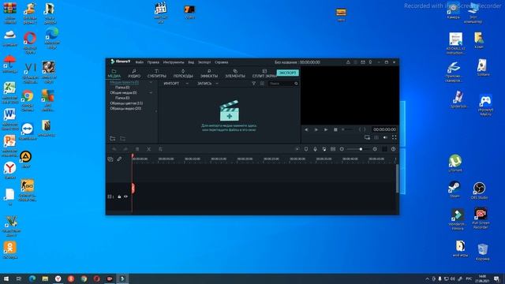Click the filter funnel icon in media panel
The height and width of the screenshot is (284, 505).
[254, 84]
